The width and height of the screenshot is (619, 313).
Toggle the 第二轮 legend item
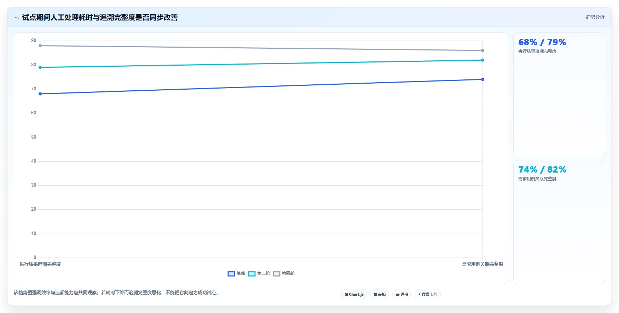[259, 273]
